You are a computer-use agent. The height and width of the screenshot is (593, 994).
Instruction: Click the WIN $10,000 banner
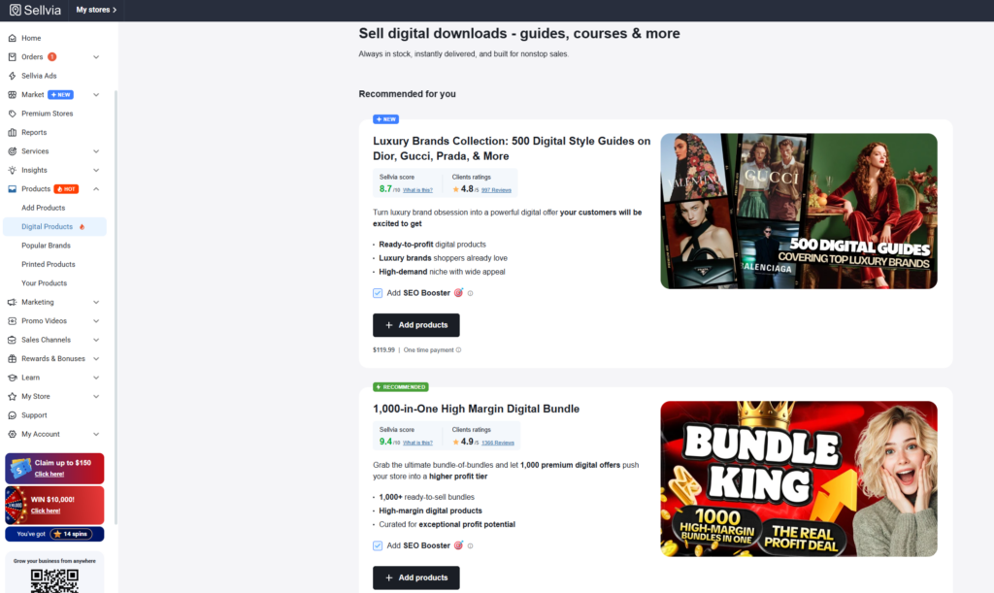click(54, 505)
